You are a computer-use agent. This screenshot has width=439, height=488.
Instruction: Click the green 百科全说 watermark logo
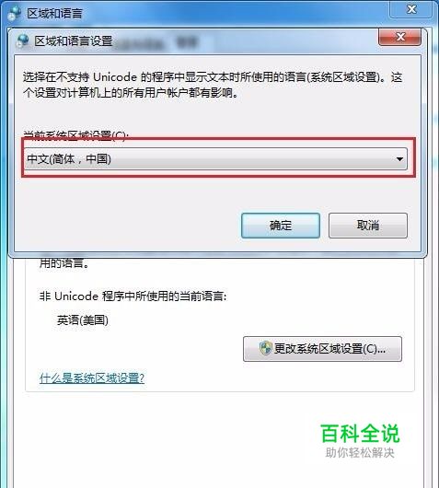click(360, 434)
